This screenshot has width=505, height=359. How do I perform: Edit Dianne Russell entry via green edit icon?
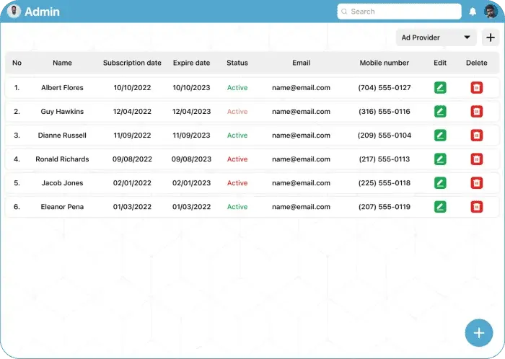coord(440,135)
